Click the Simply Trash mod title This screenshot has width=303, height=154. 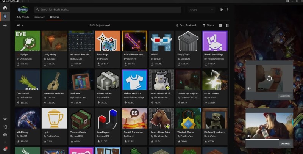183,55
